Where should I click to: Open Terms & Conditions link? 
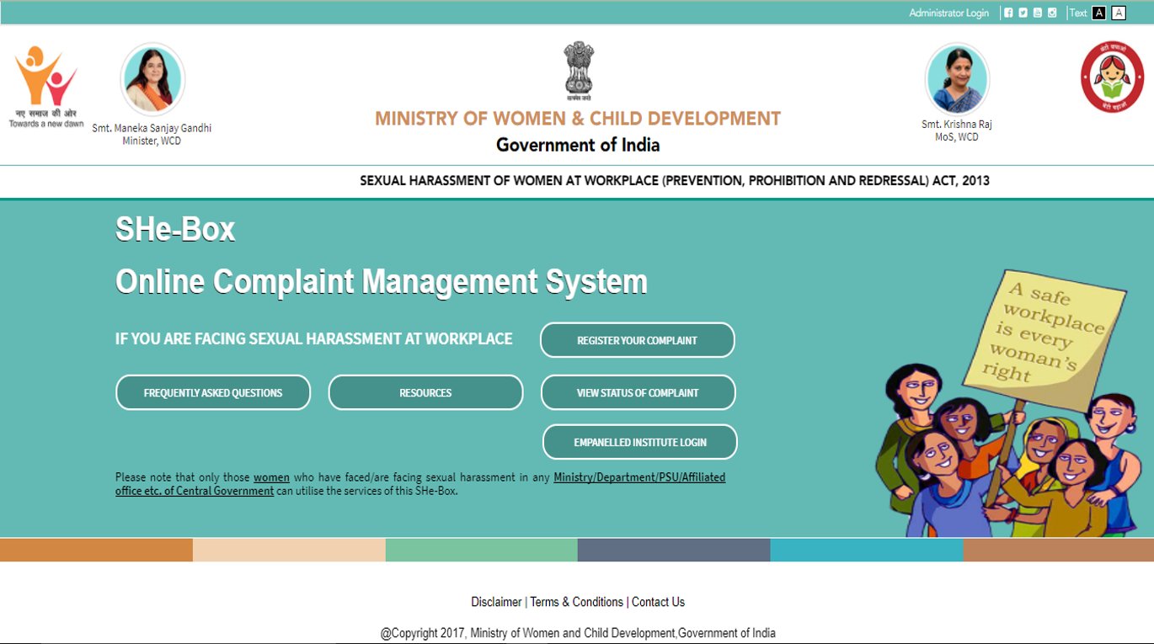click(577, 602)
